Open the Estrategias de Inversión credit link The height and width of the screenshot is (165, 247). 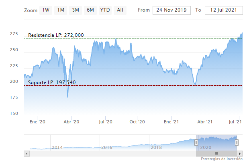(222, 160)
